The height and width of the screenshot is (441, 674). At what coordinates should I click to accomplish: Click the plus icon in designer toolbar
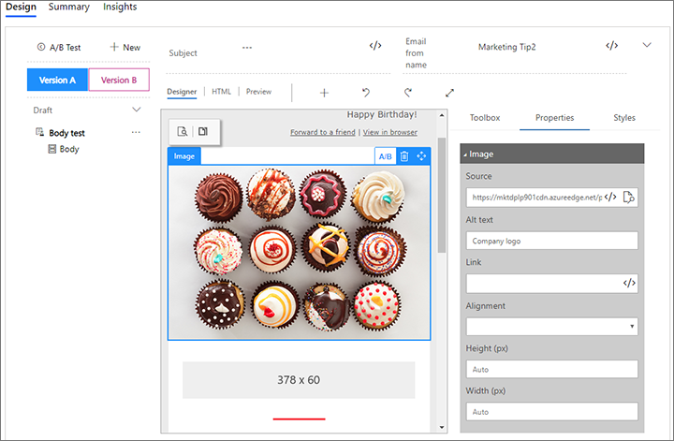pyautogui.click(x=324, y=93)
